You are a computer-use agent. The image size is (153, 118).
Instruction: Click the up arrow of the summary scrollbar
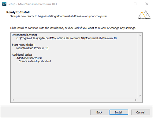(140, 35)
